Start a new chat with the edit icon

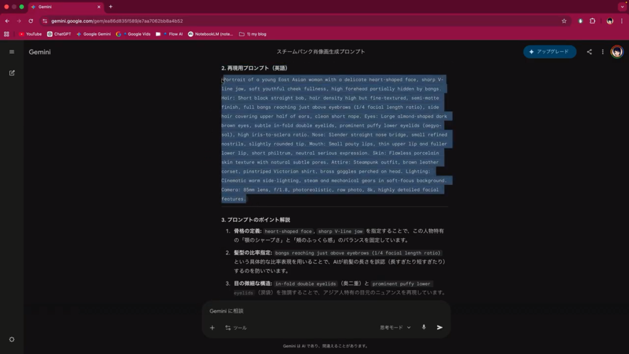(x=12, y=73)
